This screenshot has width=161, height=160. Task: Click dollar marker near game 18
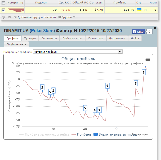50,92
